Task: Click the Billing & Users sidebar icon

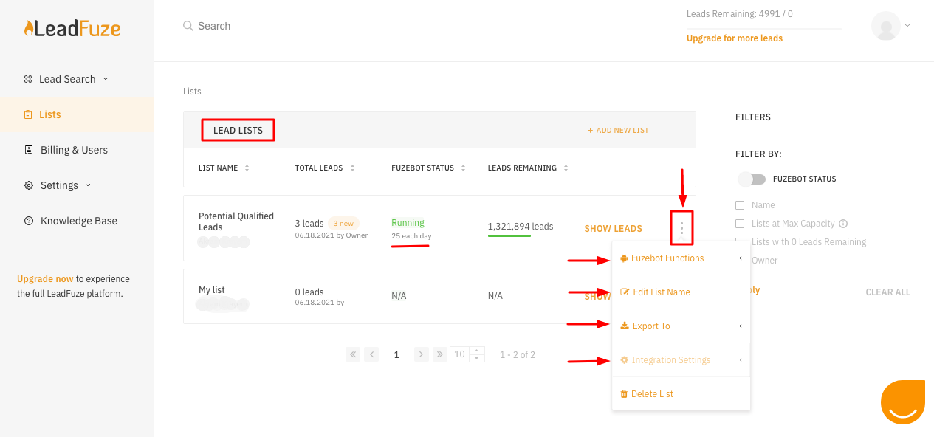Action: click(x=29, y=150)
